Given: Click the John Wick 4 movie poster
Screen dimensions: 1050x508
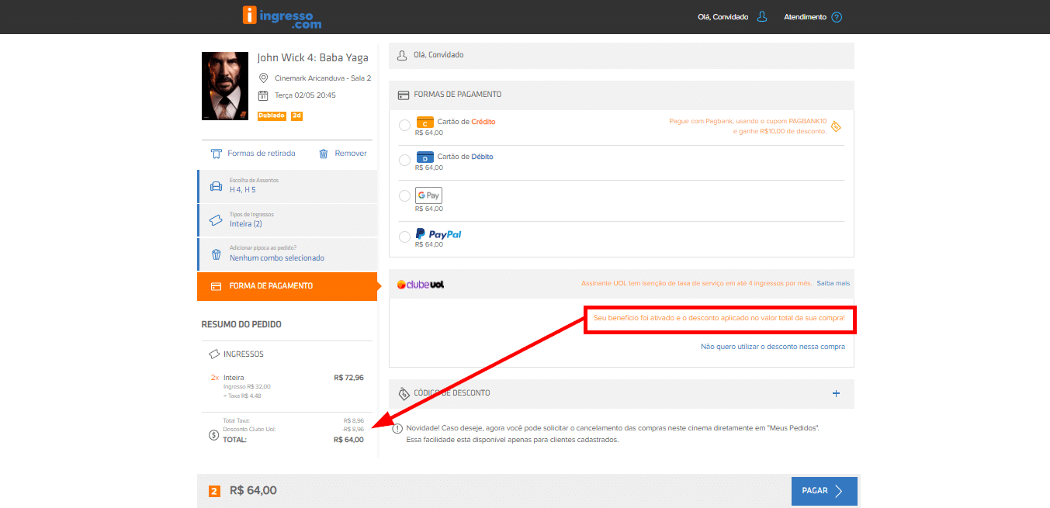Looking at the screenshot, I should pos(224,86).
